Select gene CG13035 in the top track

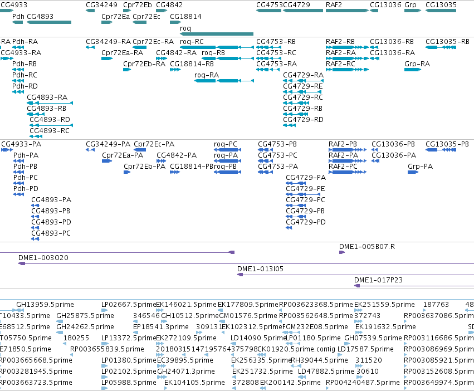(x=441, y=11)
